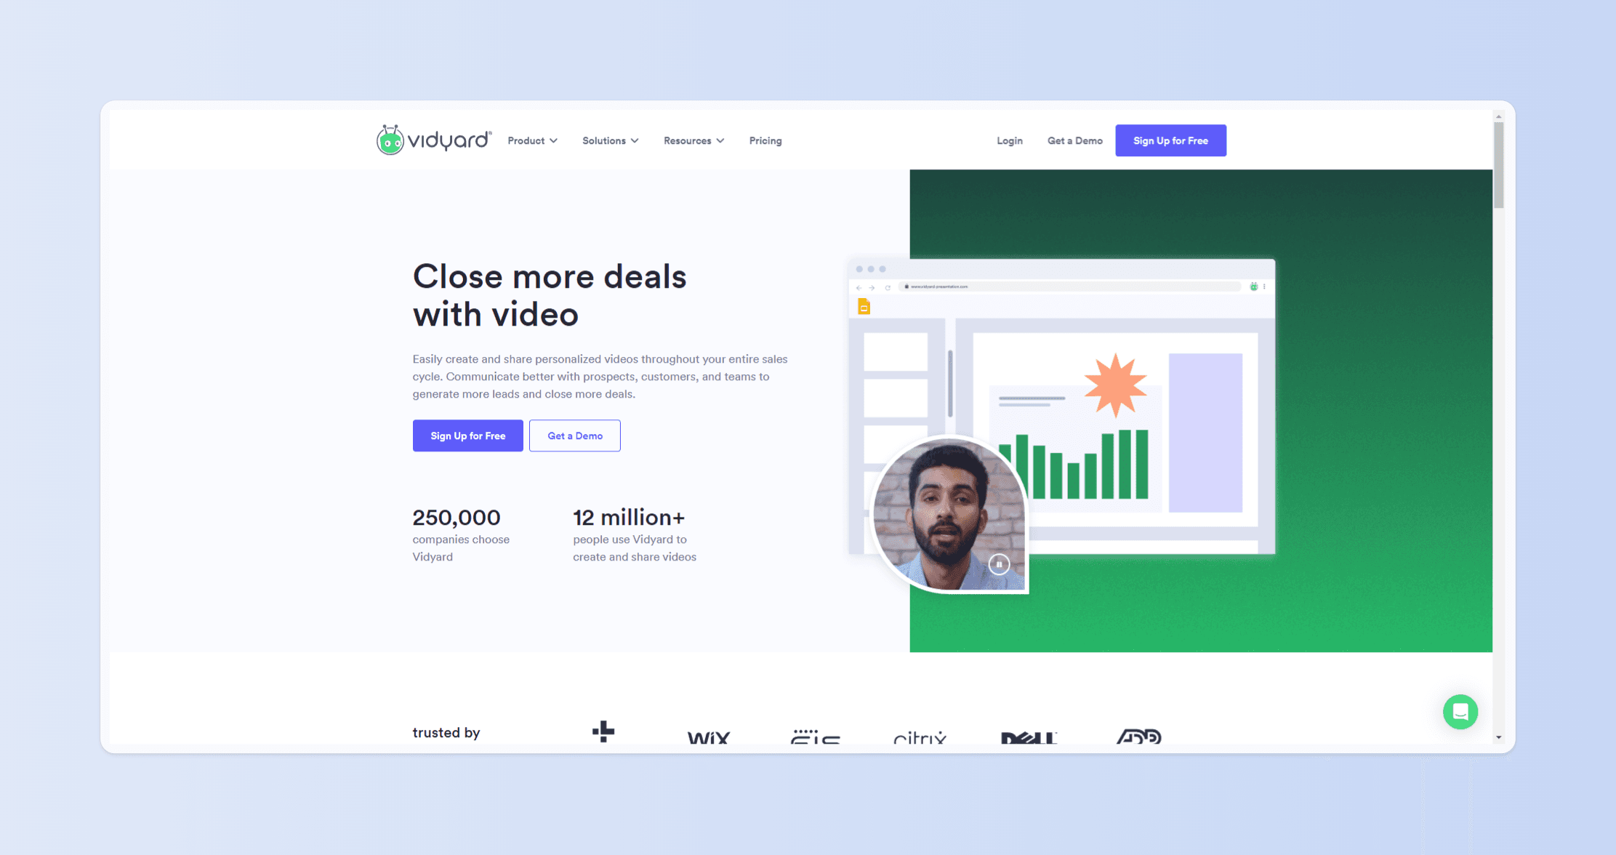Open Pricing menu item

pyautogui.click(x=764, y=140)
